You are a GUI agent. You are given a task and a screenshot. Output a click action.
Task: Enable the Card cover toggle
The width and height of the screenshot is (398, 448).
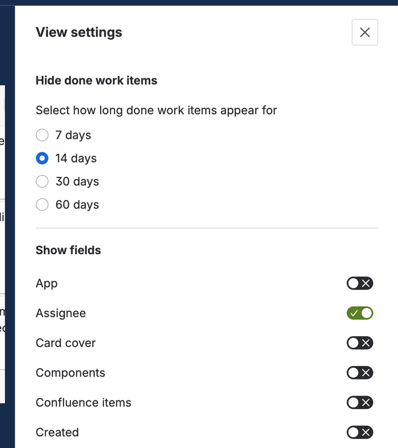point(360,343)
